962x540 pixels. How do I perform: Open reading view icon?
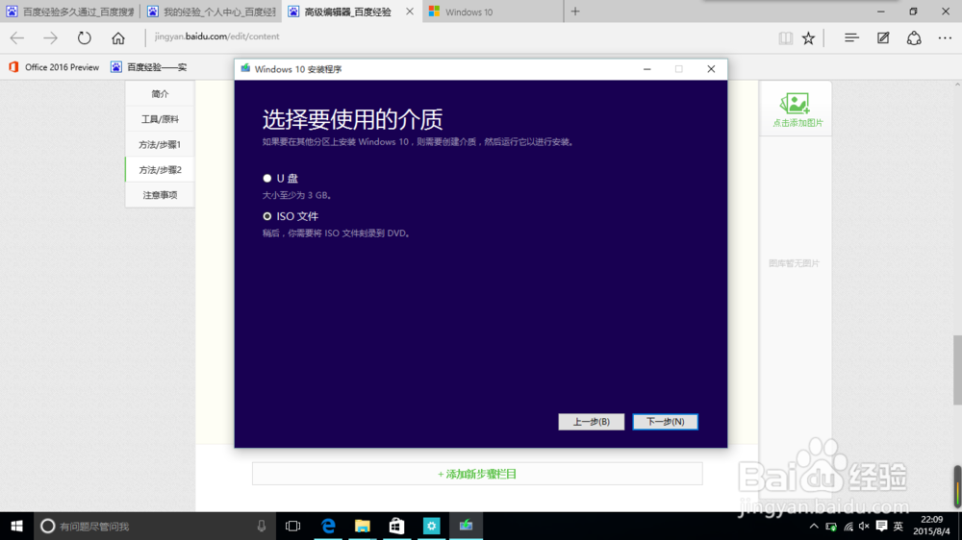coord(785,38)
